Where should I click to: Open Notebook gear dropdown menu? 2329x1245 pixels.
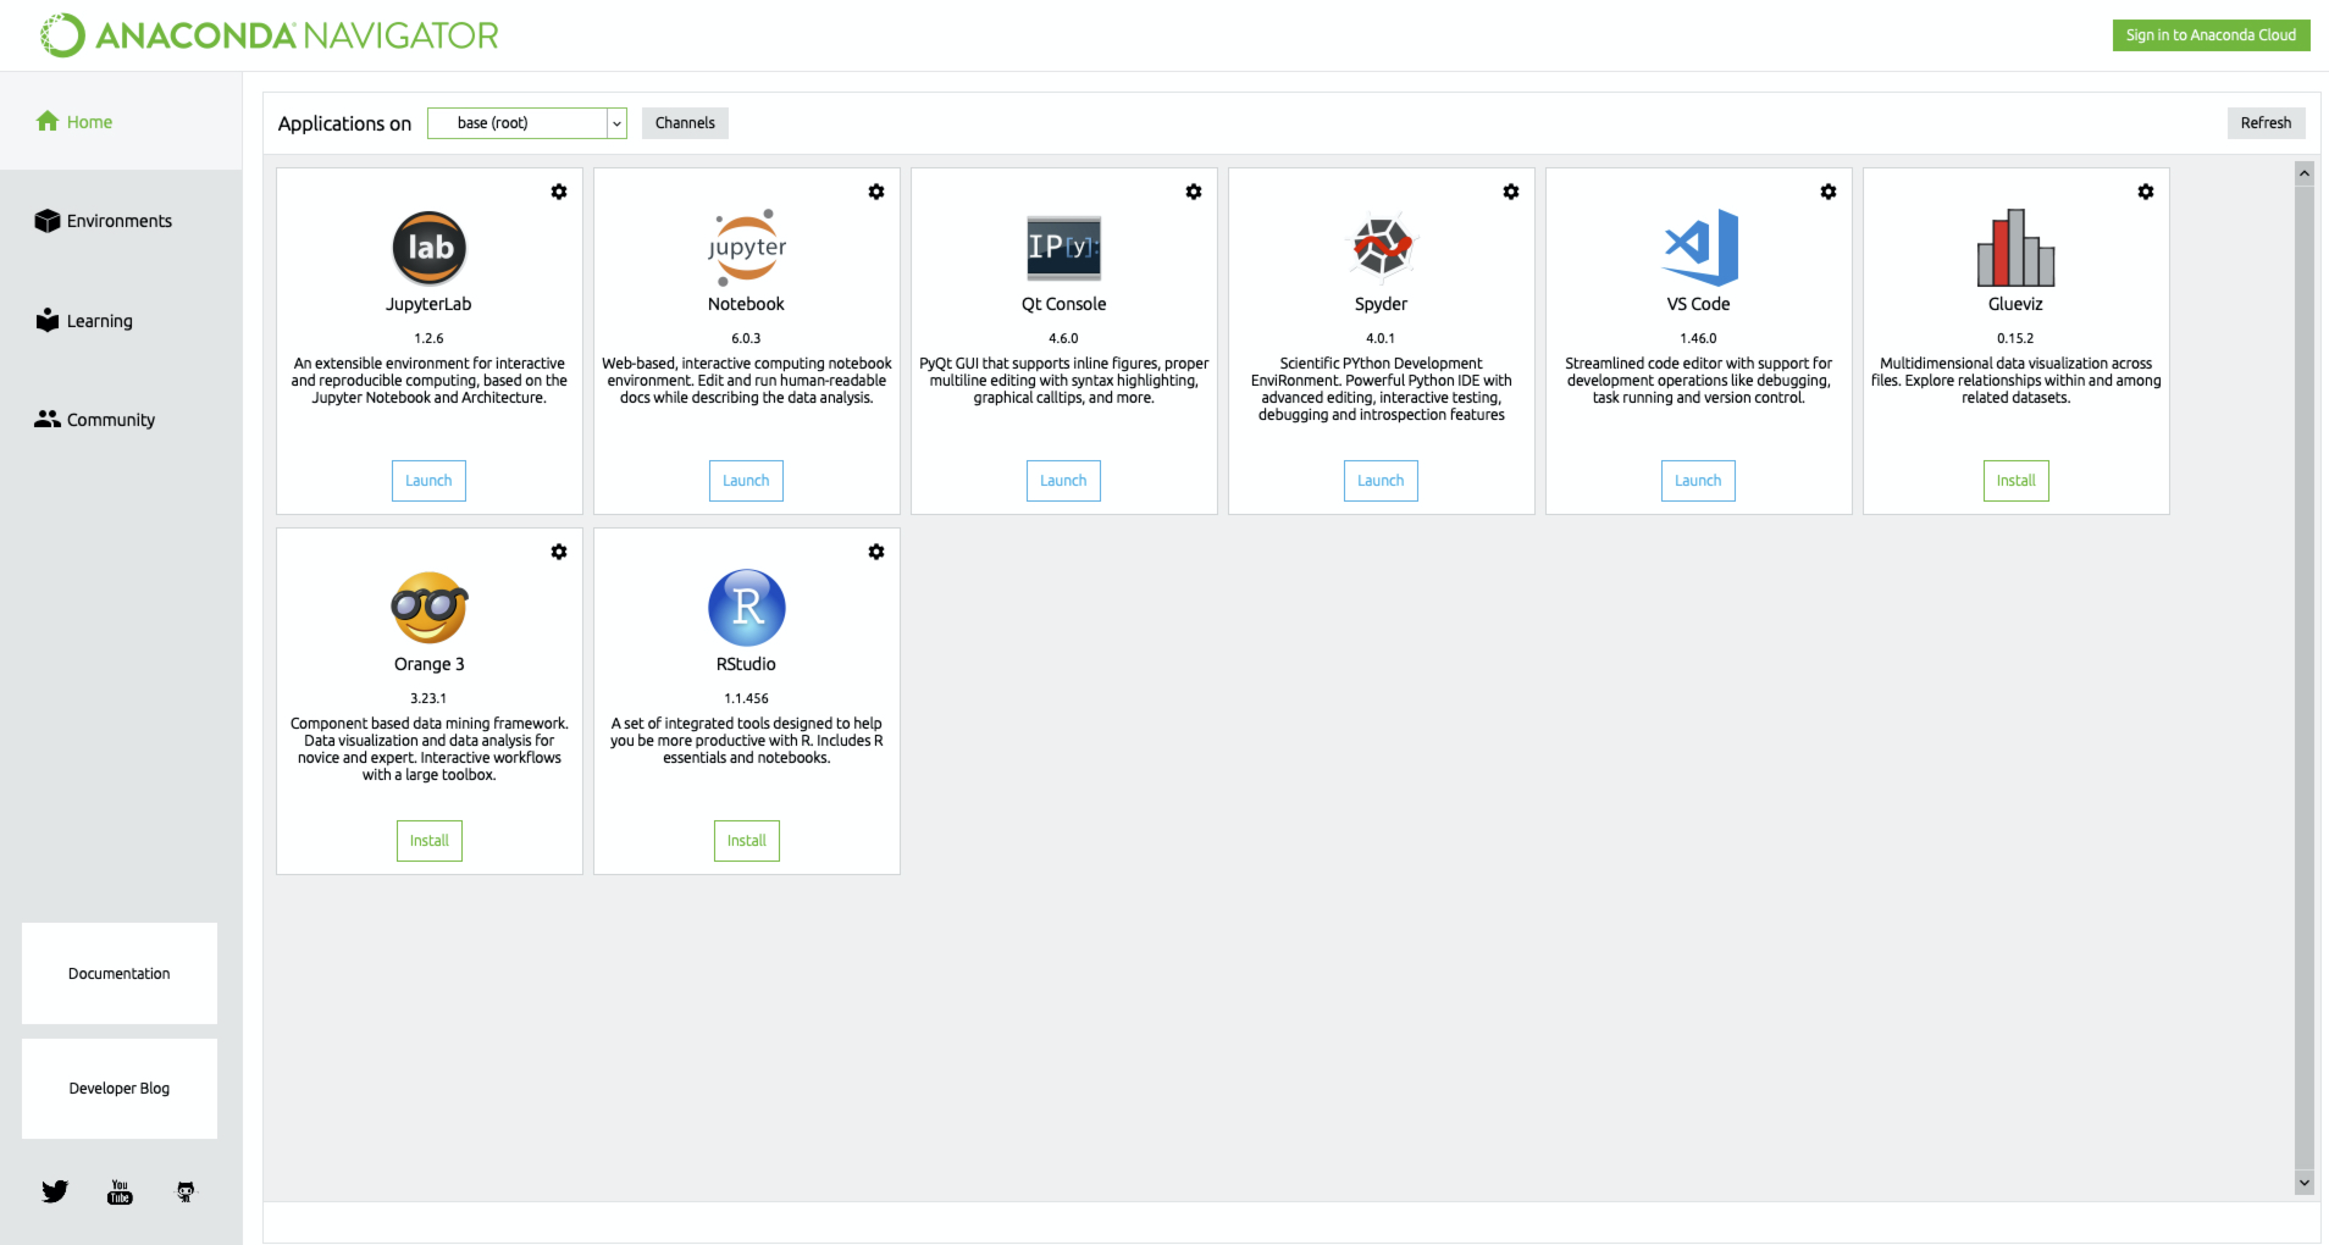click(876, 192)
